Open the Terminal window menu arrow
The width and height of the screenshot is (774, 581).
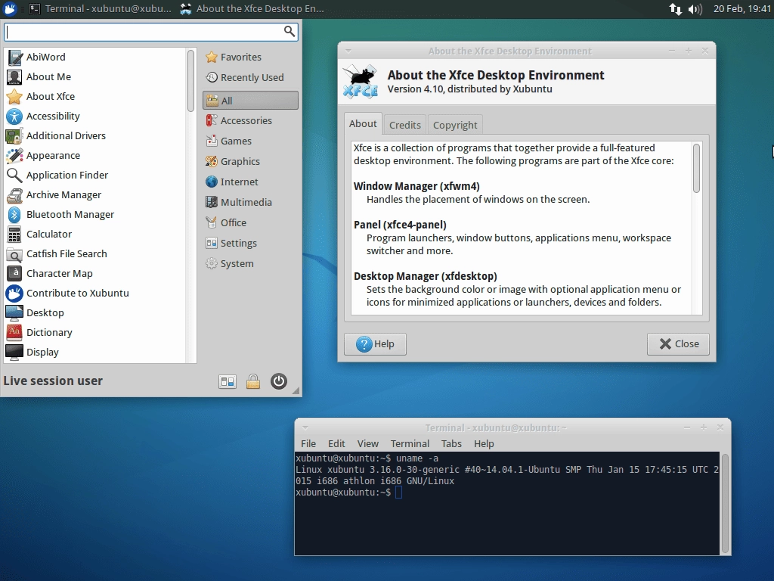pos(305,428)
